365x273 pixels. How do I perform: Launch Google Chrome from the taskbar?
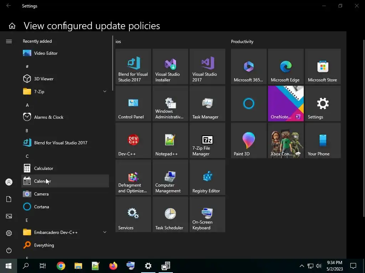[61, 266]
